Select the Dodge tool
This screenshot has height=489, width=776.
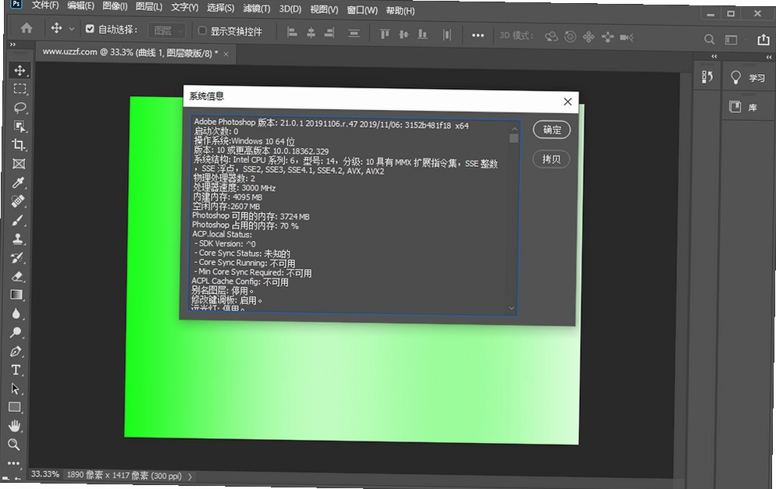coord(16,332)
